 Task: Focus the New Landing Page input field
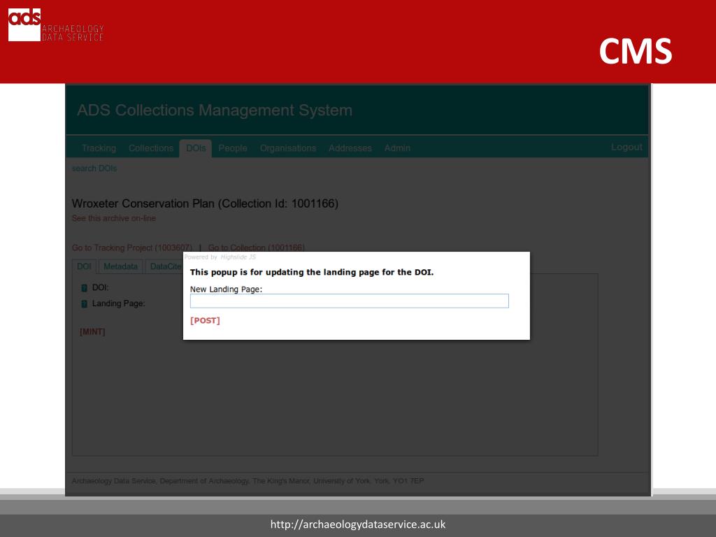coord(350,301)
